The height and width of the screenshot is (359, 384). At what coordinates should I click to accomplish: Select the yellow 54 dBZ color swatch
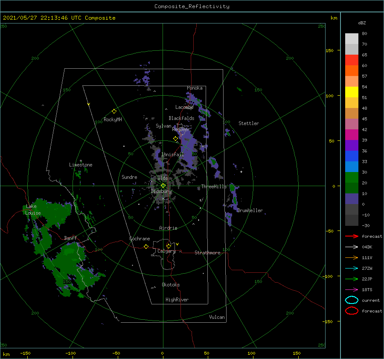point(352,92)
